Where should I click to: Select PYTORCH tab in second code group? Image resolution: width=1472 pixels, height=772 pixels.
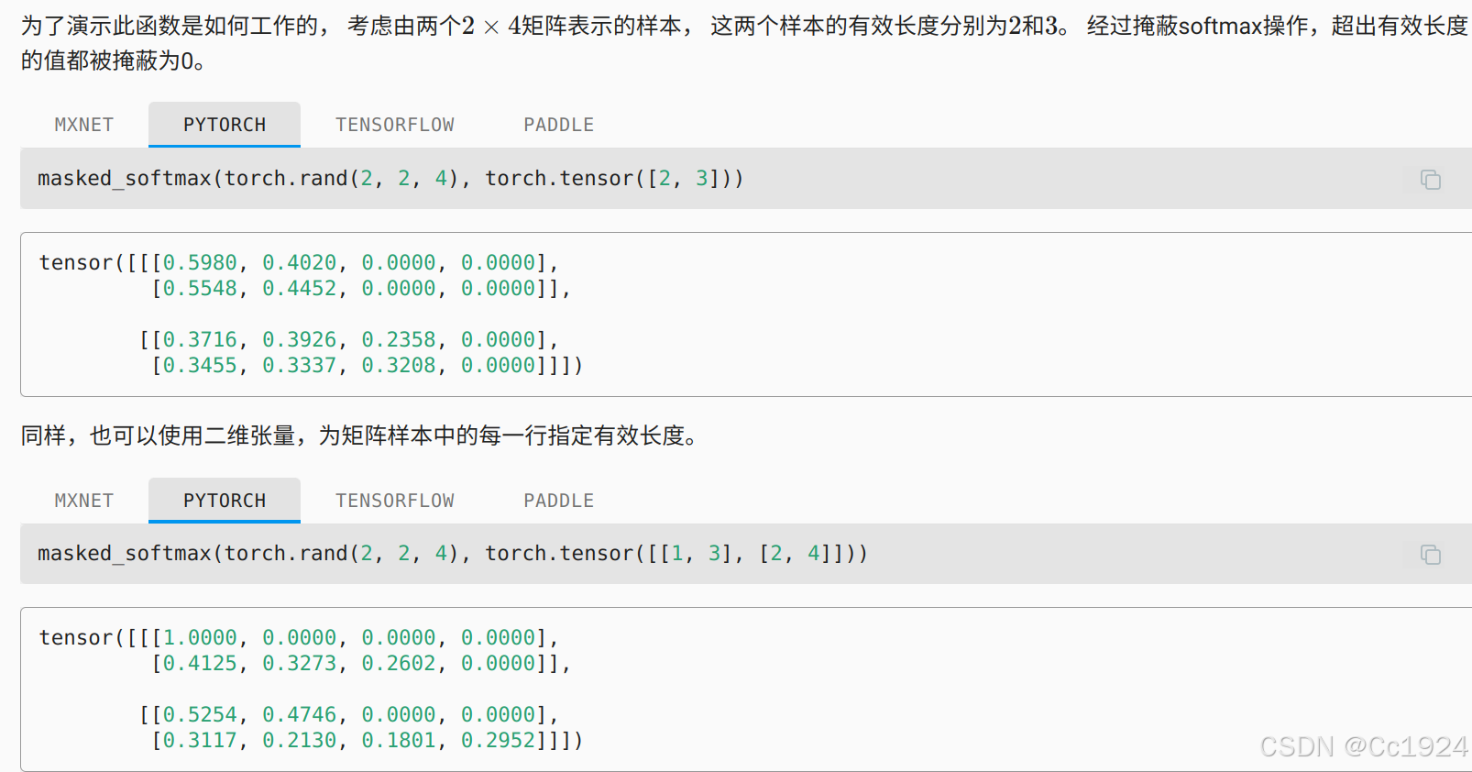(x=225, y=501)
